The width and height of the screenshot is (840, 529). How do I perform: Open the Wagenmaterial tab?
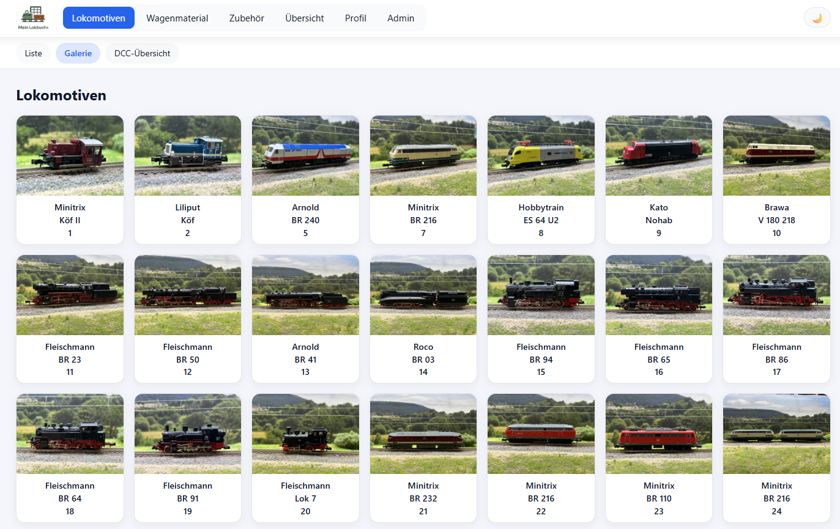(177, 18)
